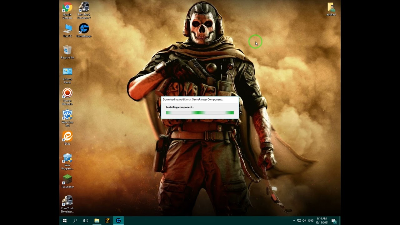Screen dimensions: 400x225
Task: Change the ENG input language
Action: click(x=311, y=221)
